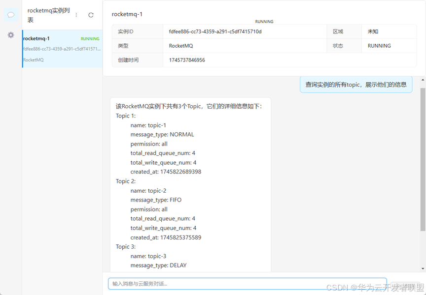Refresh the rocketmq instance list
The image size is (426, 295).
point(91,15)
